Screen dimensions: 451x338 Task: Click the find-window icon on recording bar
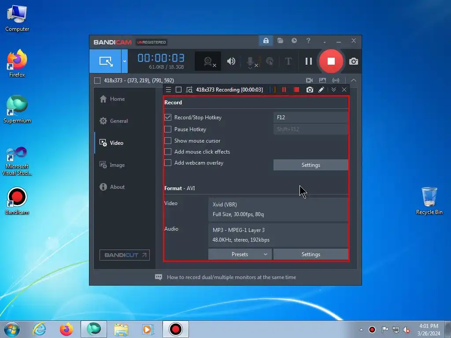pyautogui.click(x=189, y=90)
